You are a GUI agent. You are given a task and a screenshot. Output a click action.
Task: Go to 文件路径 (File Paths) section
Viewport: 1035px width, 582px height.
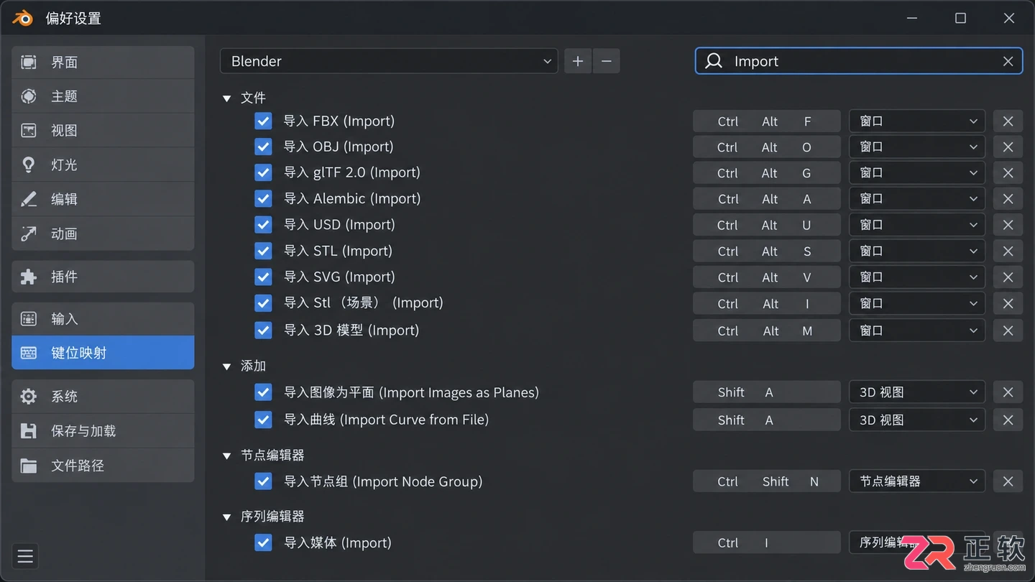point(103,466)
